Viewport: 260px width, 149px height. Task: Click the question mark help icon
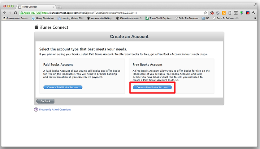coord(36,109)
